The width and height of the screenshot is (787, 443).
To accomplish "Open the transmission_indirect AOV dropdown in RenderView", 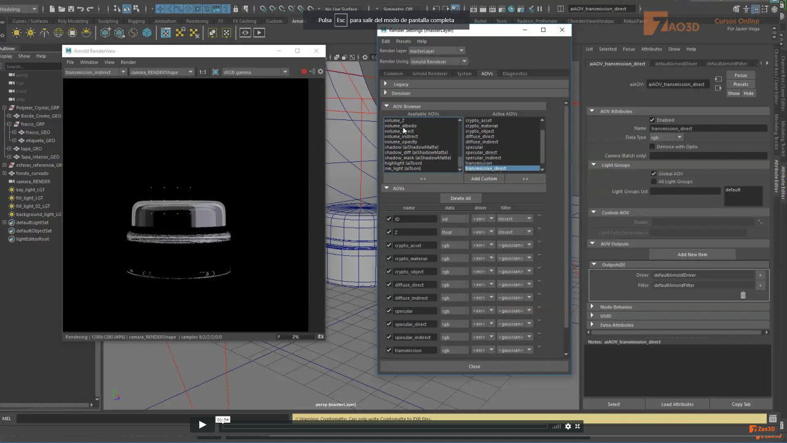I will pos(123,72).
